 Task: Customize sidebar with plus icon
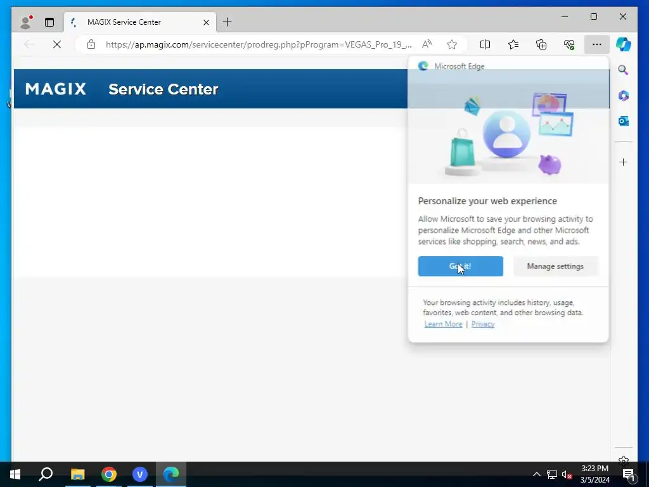(x=624, y=162)
